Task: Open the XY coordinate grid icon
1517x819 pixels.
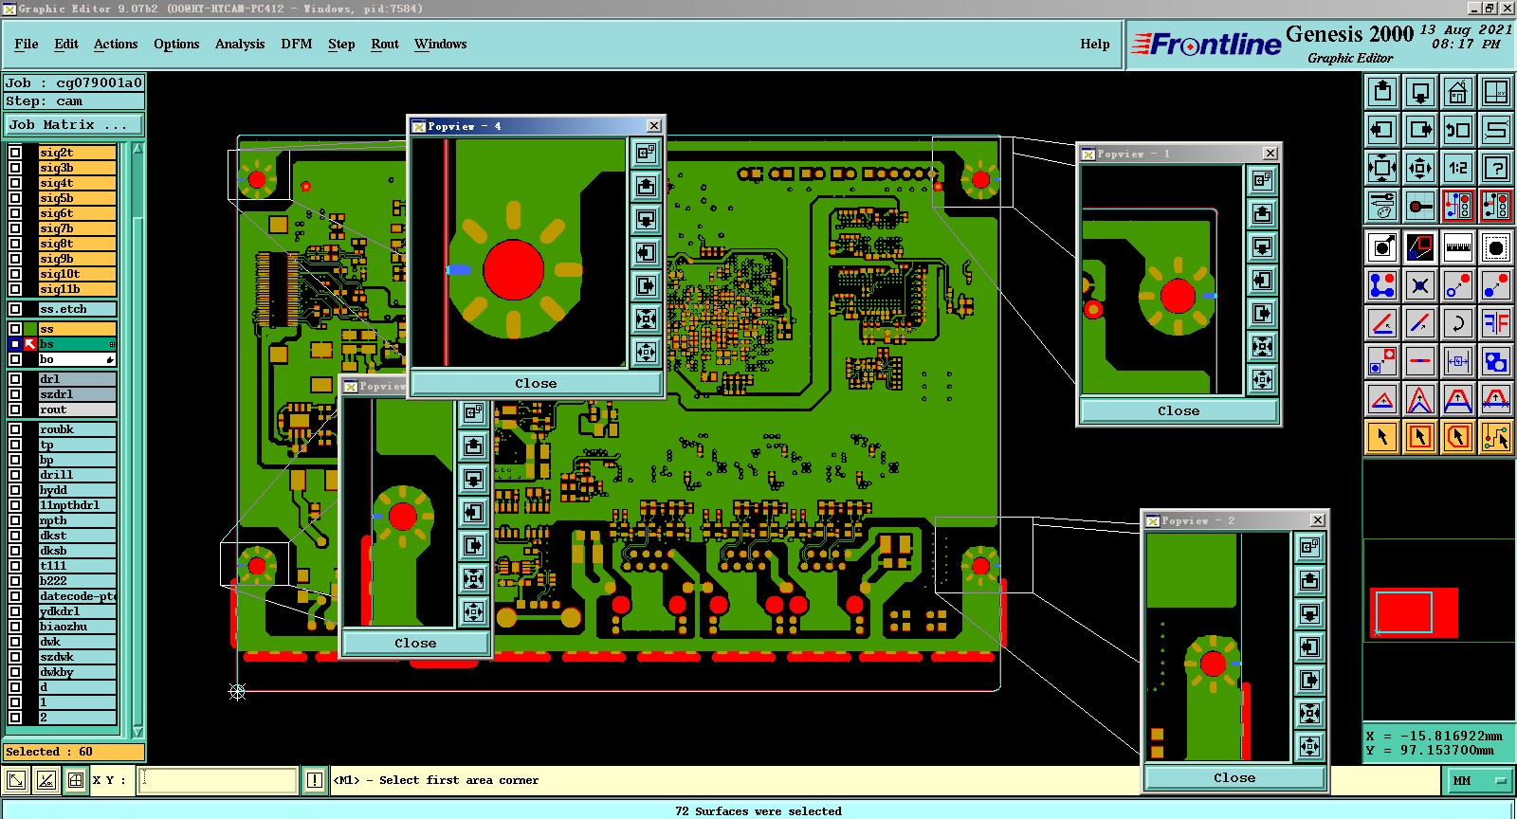Action: pos(1496,92)
